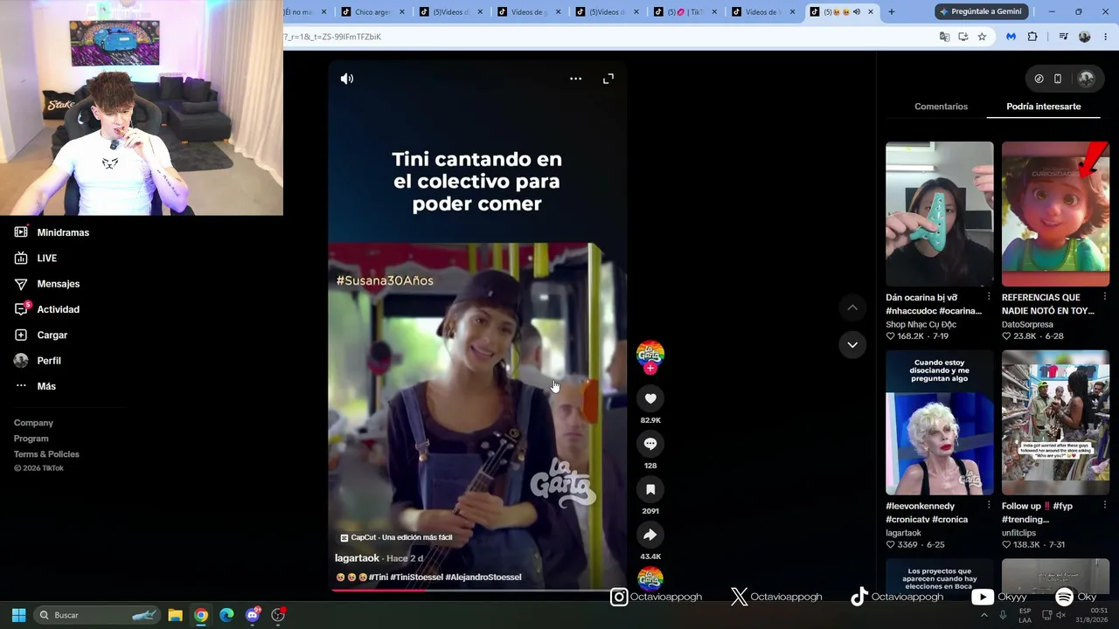Viewport: 1119px width, 629px height.
Task: Select Cargar to upload a video
Action: (41, 335)
